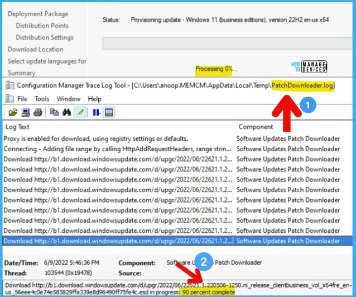Click the CMTrace app icon in the title bar
This screenshot has height=297, width=356.
click(9, 85)
